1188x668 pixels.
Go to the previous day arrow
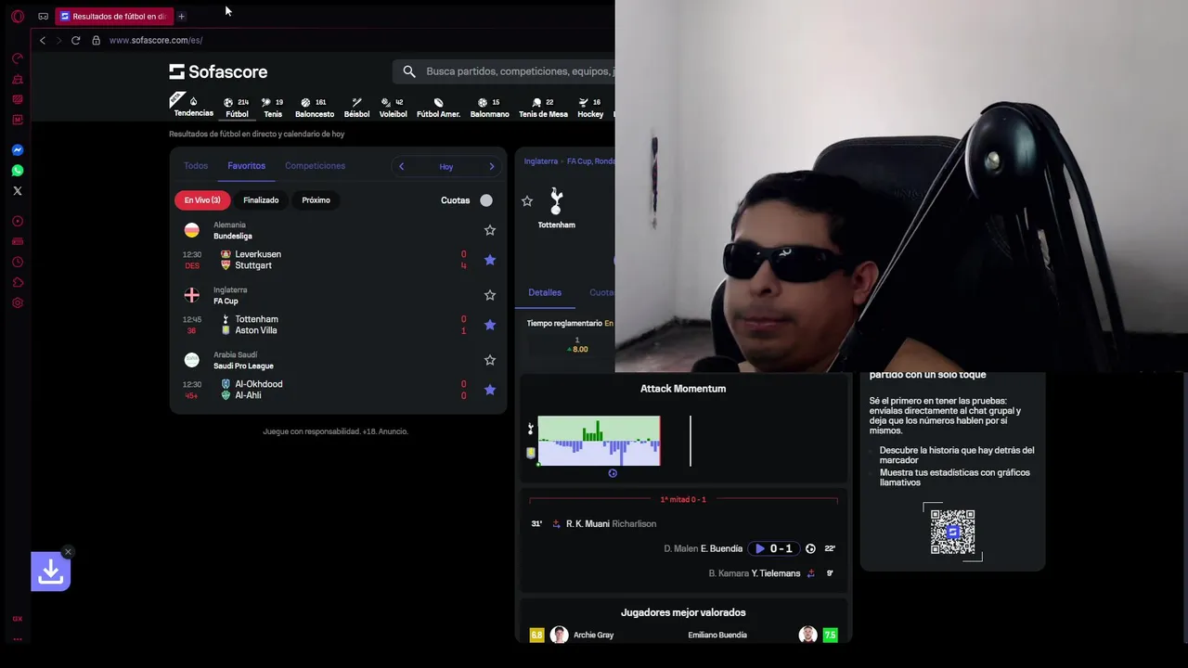click(401, 167)
